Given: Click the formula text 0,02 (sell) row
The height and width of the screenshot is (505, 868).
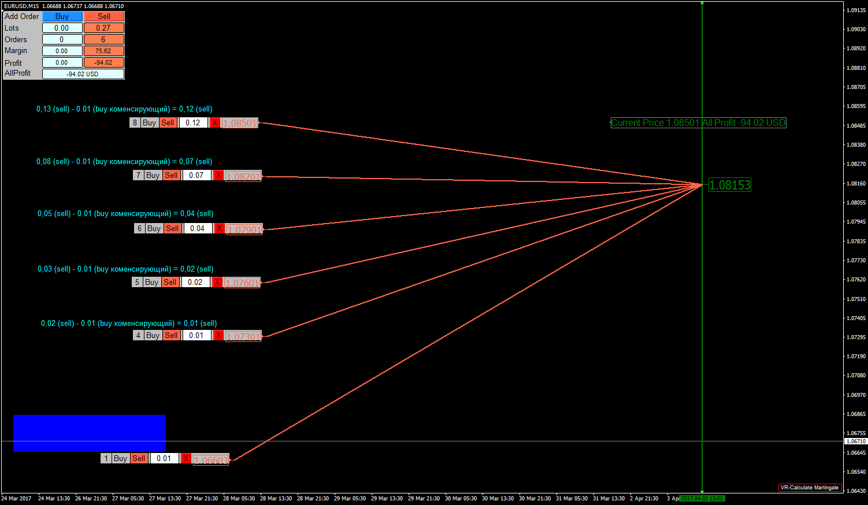Looking at the screenshot, I should (129, 323).
